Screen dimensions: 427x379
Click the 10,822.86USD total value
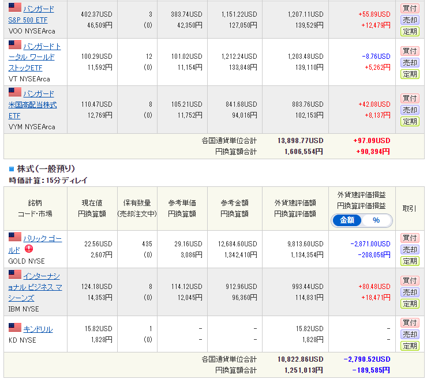(301, 359)
